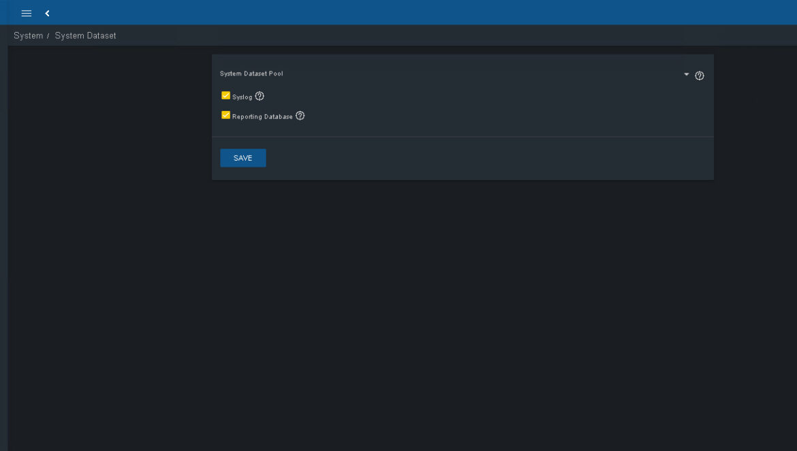This screenshot has width=797, height=451.
Task: Open the System Dataset Pool dropdown
Action: pos(686,75)
